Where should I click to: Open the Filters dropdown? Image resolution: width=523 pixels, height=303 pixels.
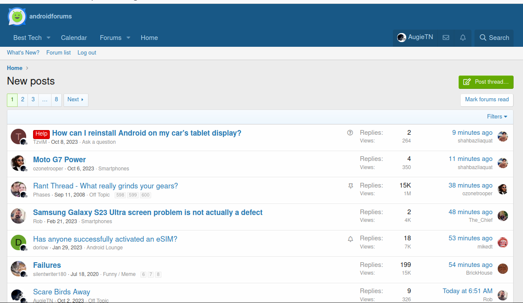tap(497, 117)
